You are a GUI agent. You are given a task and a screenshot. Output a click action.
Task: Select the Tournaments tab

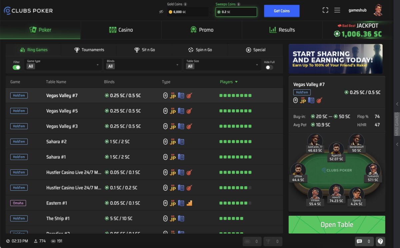click(89, 50)
